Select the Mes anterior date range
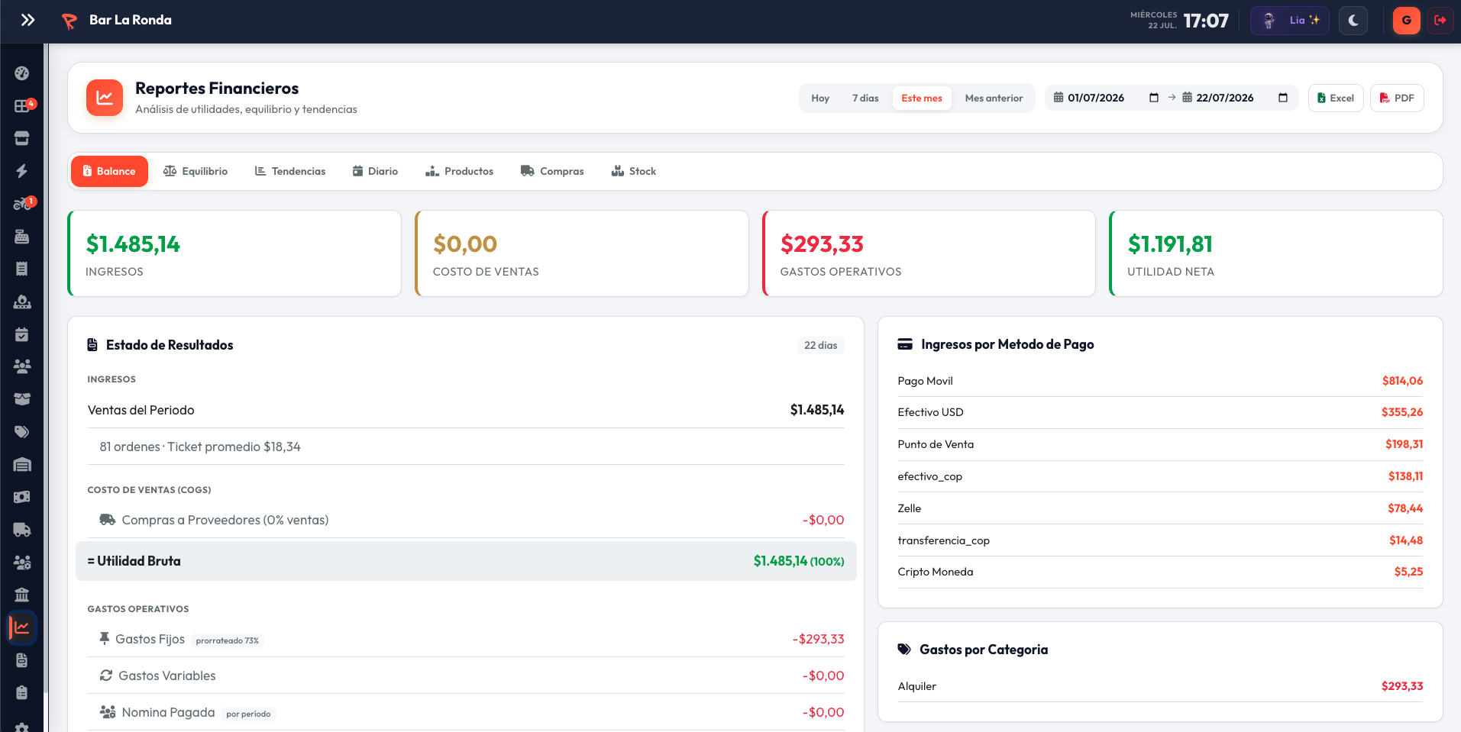1461x732 pixels. [994, 98]
